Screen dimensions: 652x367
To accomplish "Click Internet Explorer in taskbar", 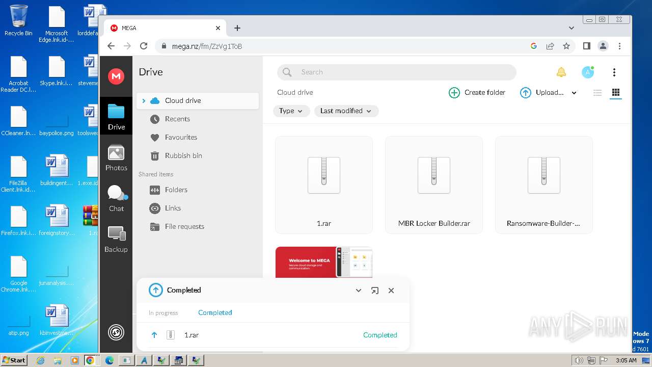I will (x=41, y=360).
